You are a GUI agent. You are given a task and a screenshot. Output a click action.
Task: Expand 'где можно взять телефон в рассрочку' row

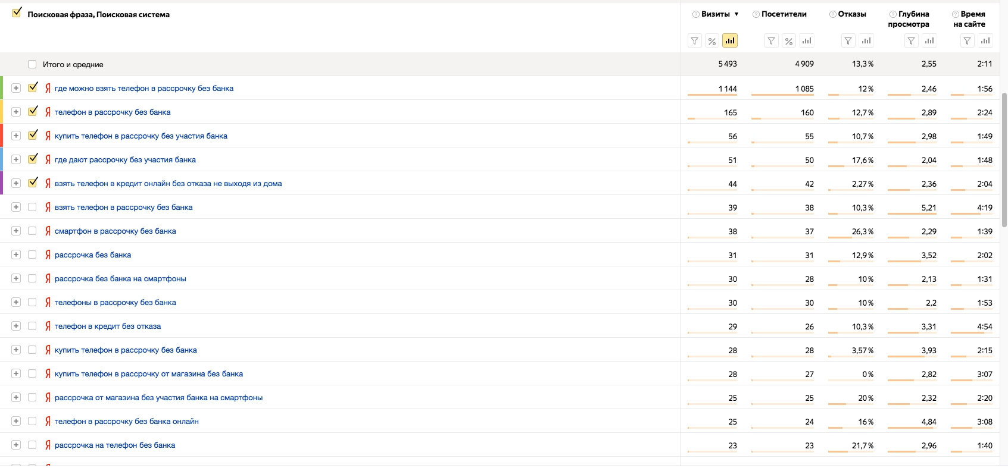[16, 88]
